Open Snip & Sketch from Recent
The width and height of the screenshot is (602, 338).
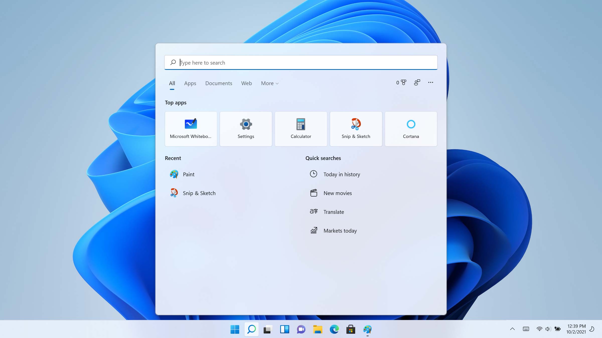199,193
